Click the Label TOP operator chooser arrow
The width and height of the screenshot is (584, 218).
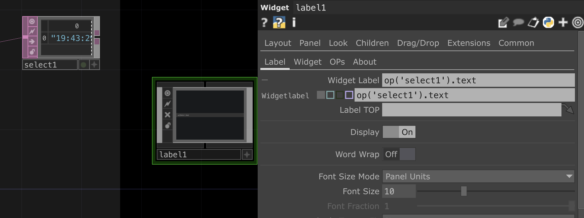pyautogui.click(x=568, y=109)
